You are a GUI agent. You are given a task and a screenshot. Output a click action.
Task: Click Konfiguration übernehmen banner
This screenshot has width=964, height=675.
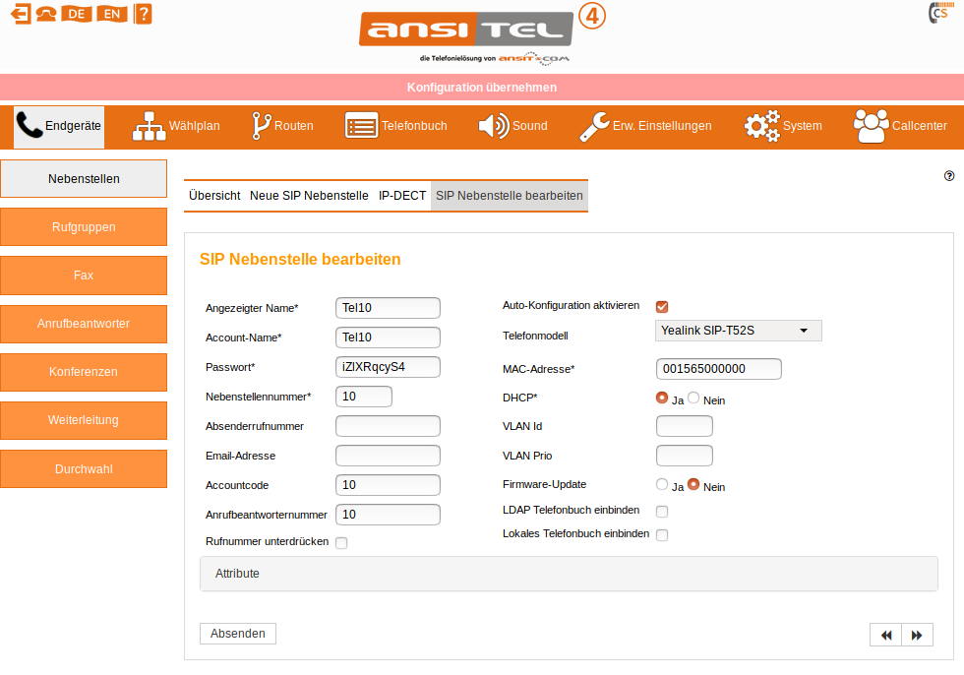482,88
